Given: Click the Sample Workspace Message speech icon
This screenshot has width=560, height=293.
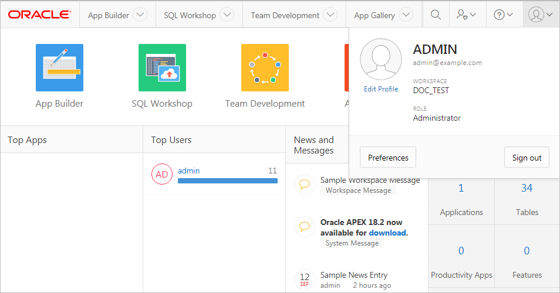Looking at the screenshot, I should [x=305, y=184].
